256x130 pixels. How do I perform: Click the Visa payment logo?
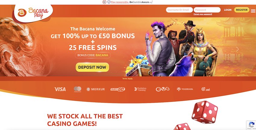(60, 89)
